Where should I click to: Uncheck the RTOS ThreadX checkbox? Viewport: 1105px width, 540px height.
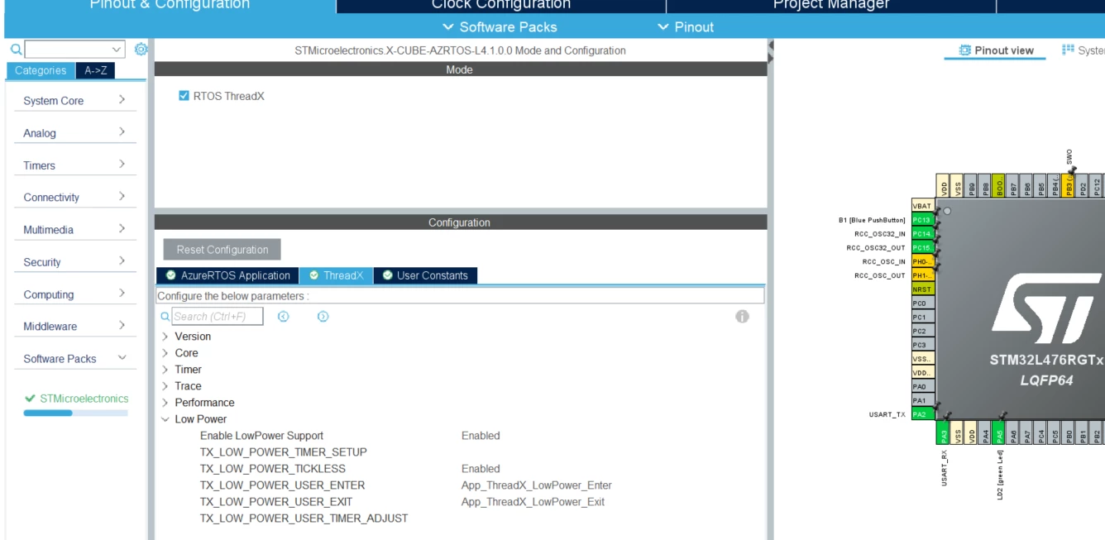tap(184, 96)
